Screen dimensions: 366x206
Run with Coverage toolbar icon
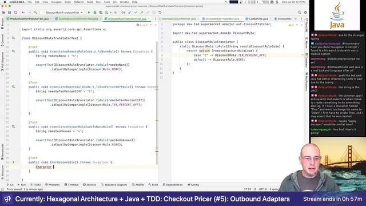[101, 13]
